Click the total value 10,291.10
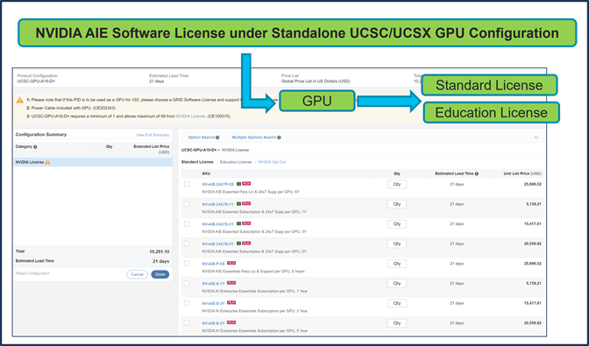The width and height of the screenshot is (589, 346). point(160,251)
